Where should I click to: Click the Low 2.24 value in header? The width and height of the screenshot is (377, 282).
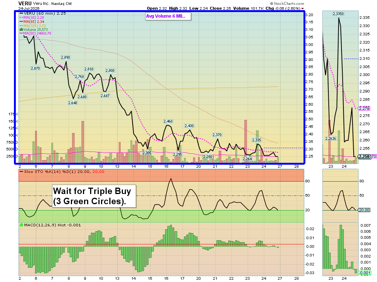click(x=199, y=8)
